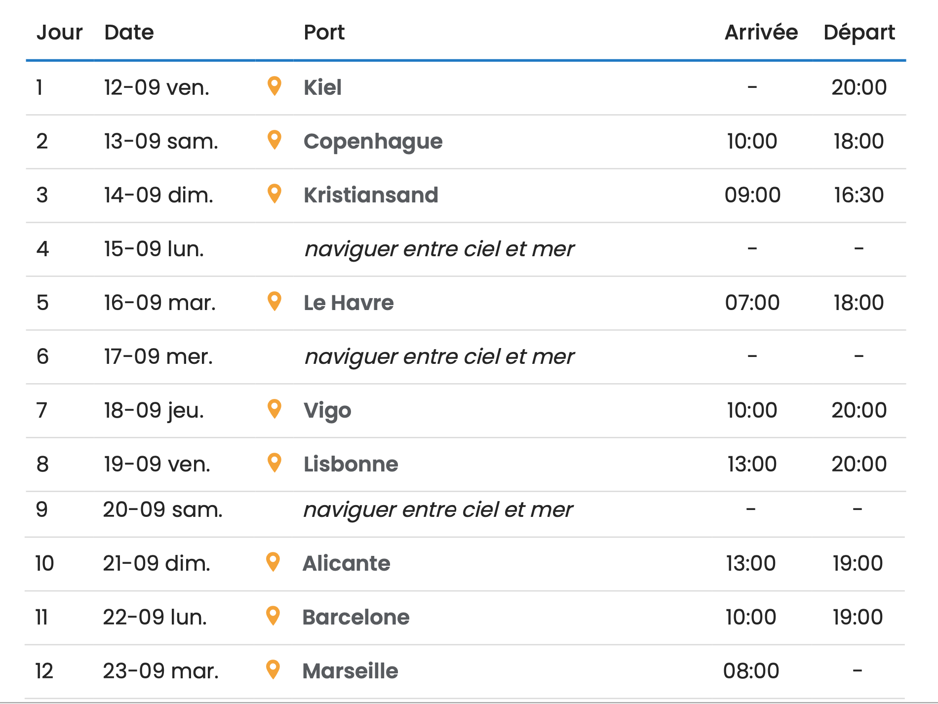Open the Kiel port link
The height and width of the screenshot is (704, 938).
322,87
